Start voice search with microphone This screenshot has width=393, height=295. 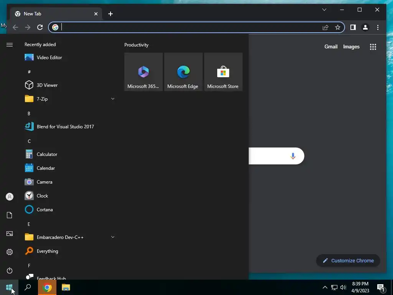[x=293, y=156]
